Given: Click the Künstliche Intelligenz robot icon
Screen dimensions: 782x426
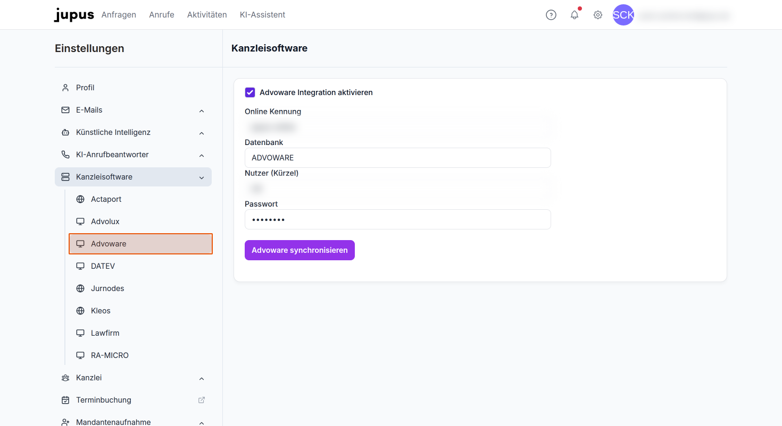Looking at the screenshot, I should pyautogui.click(x=65, y=132).
